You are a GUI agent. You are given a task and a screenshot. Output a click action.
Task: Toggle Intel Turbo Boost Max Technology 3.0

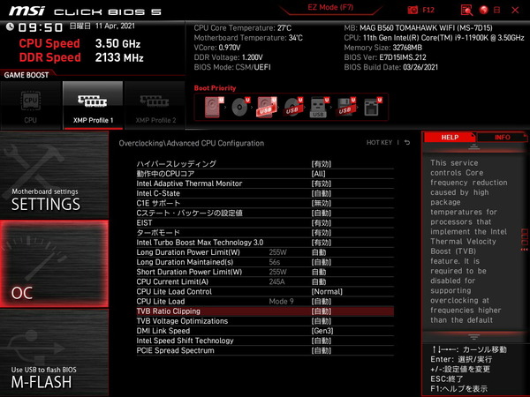[x=321, y=242]
